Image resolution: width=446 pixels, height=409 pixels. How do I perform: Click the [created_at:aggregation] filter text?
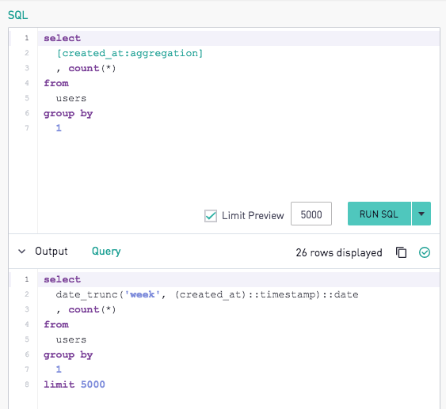coord(130,53)
